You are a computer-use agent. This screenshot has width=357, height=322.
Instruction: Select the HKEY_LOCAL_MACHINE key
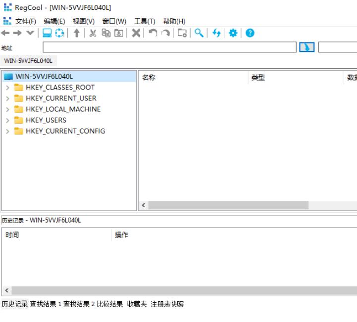coord(63,109)
